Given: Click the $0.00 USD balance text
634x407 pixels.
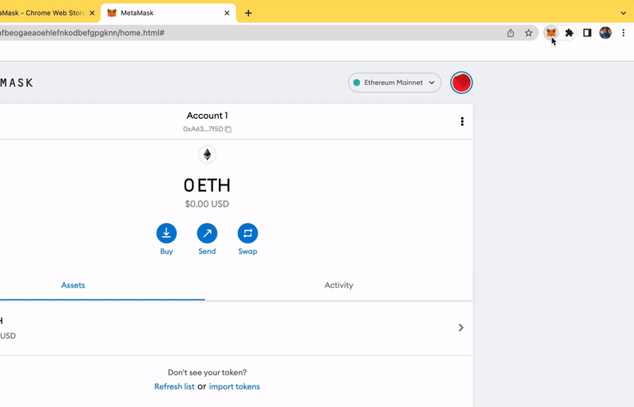Looking at the screenshot, I should point(207,204).
